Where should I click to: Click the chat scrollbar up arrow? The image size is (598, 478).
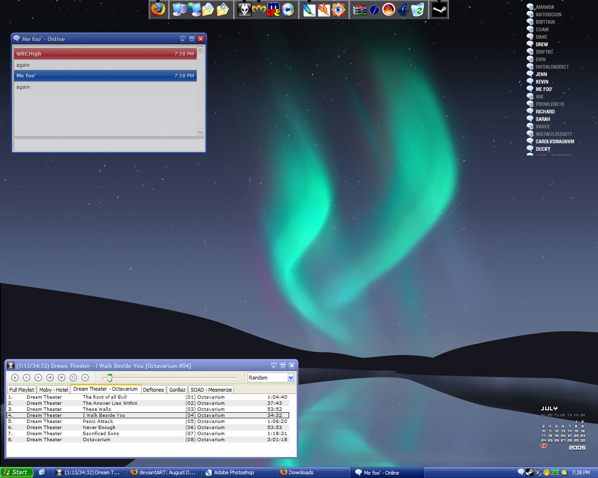(x=200, y=50)
